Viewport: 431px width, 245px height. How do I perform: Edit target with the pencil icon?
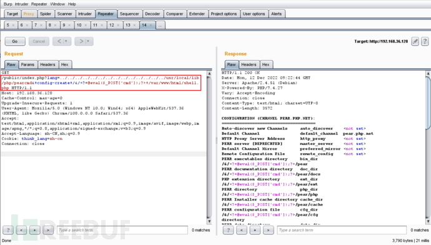pos(415,41)
